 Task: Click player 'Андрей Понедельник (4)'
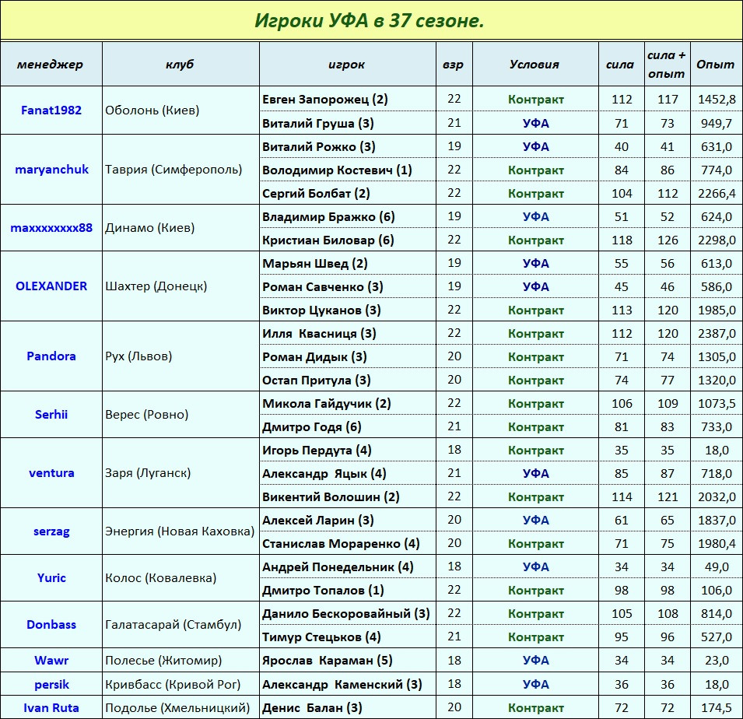338,566
